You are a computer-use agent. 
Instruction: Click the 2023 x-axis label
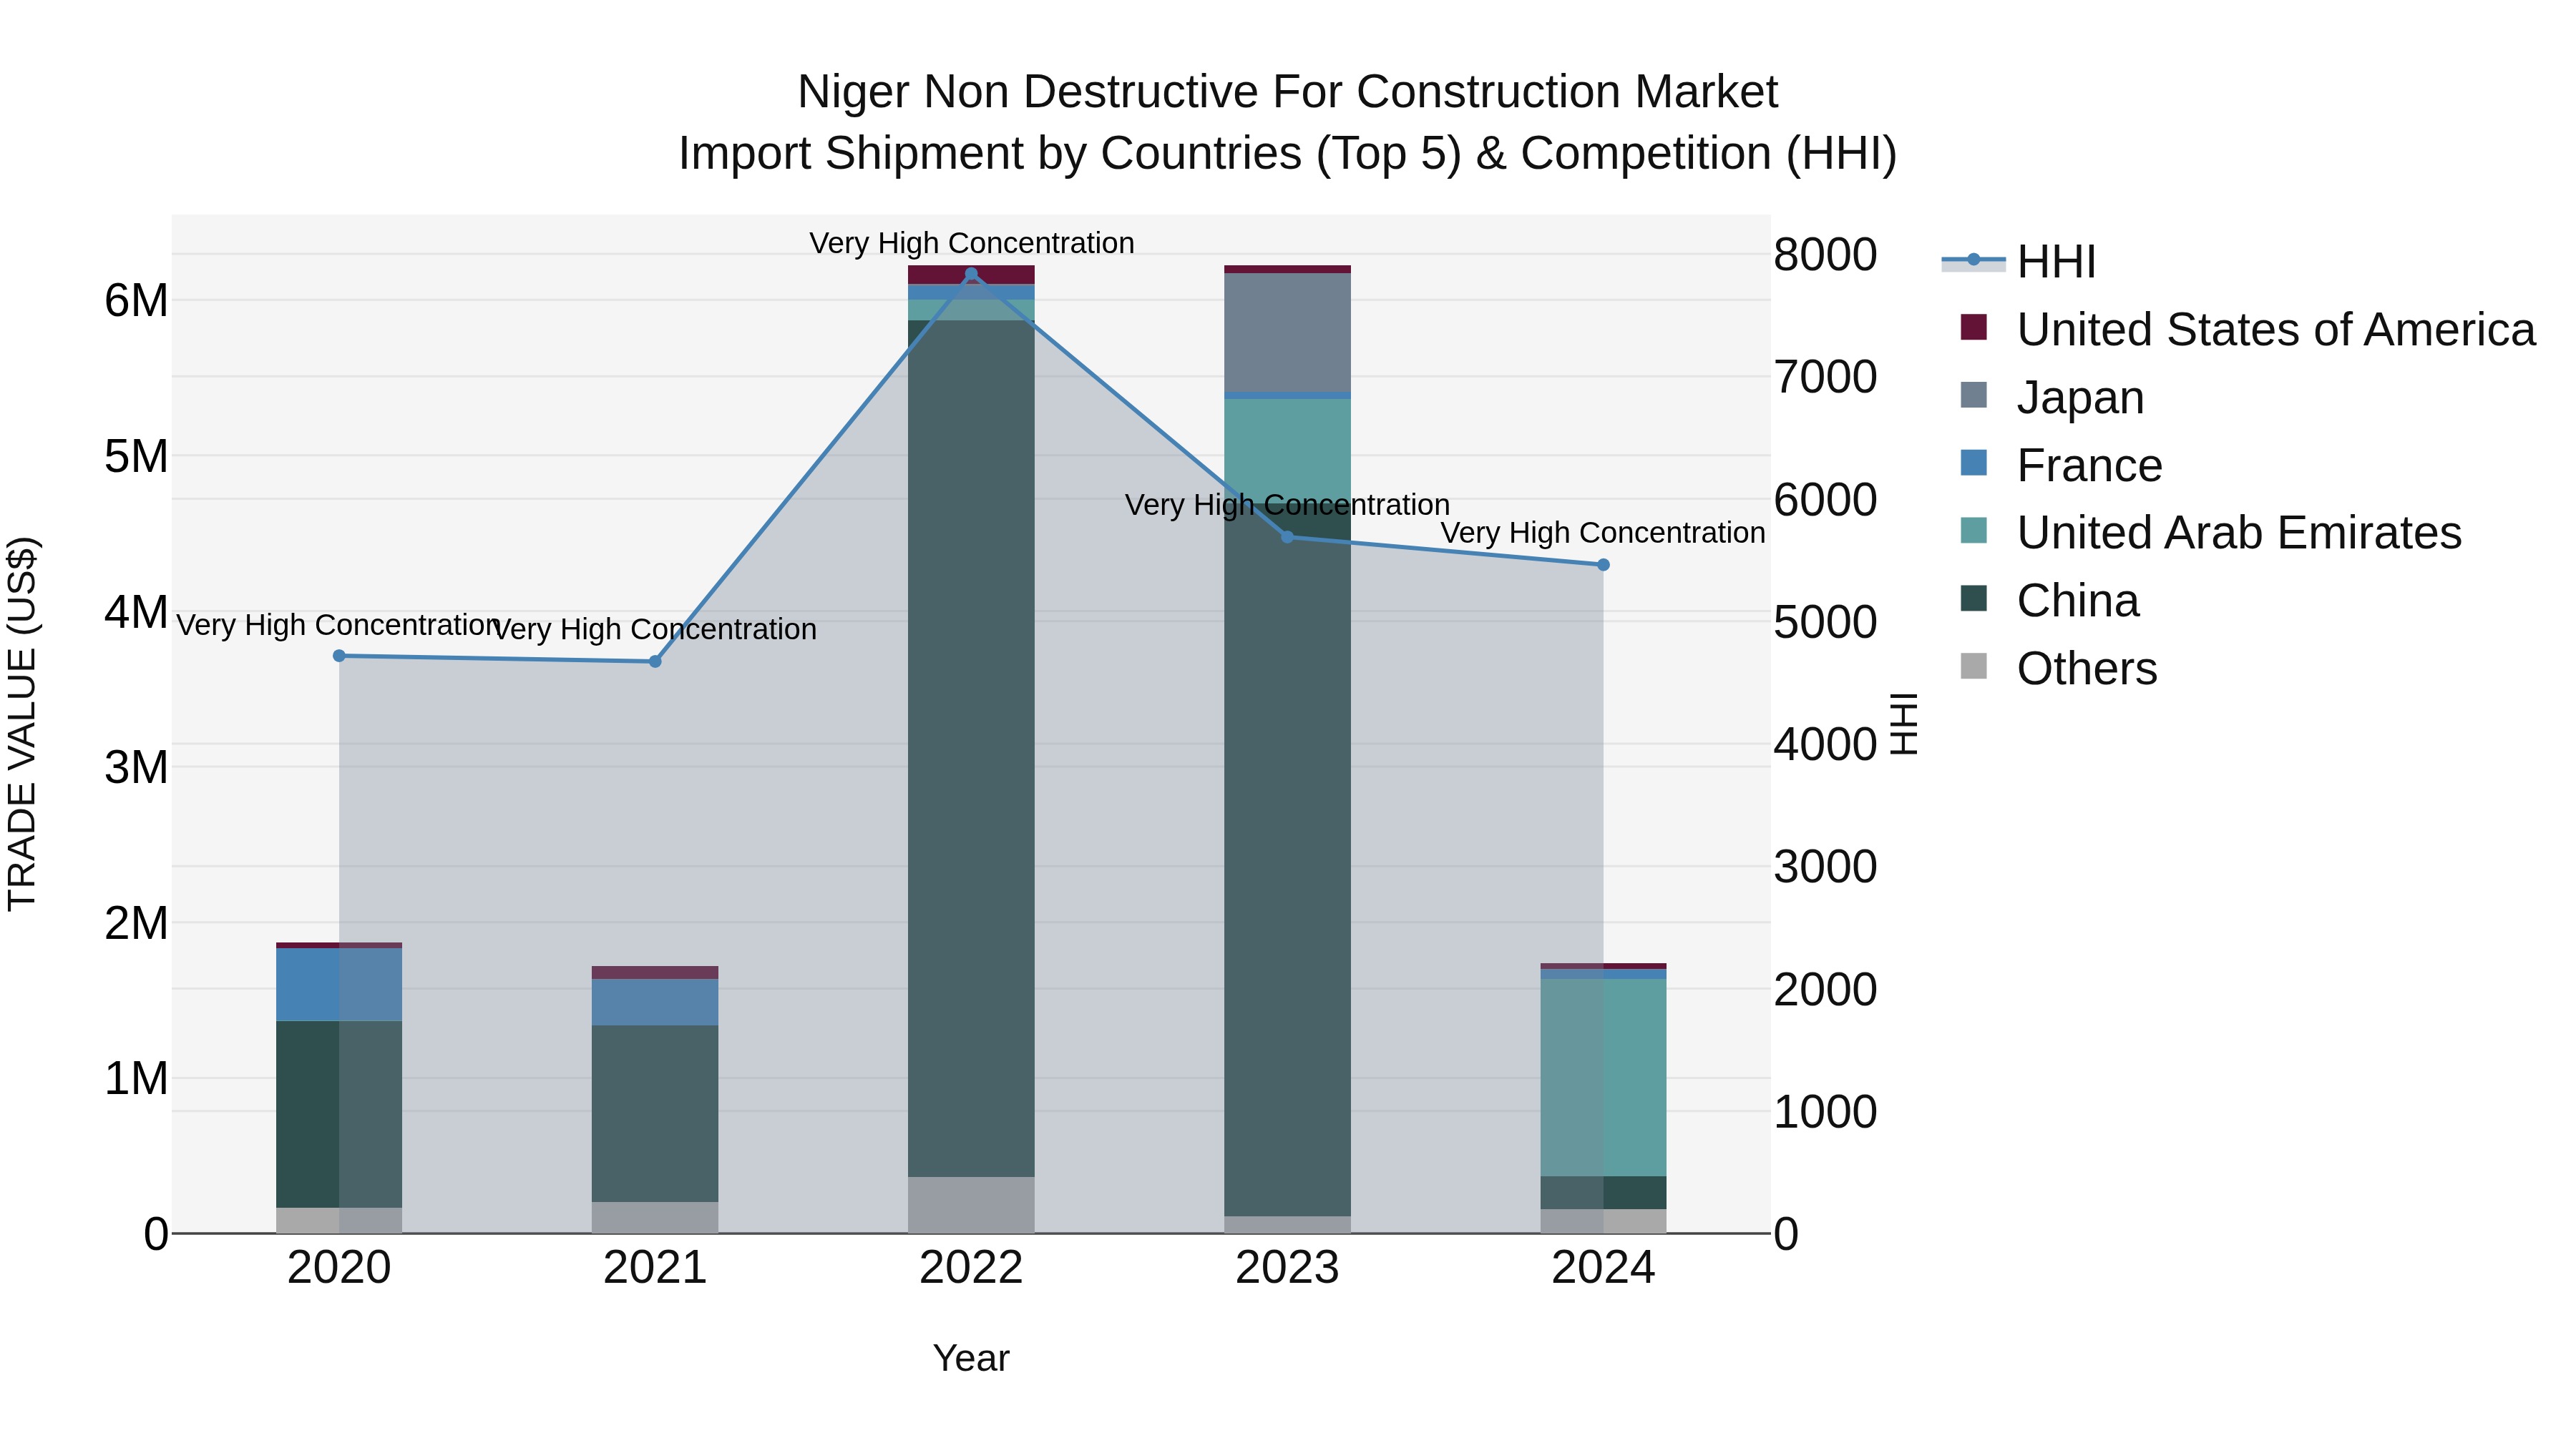(x=1287, y=1268)
